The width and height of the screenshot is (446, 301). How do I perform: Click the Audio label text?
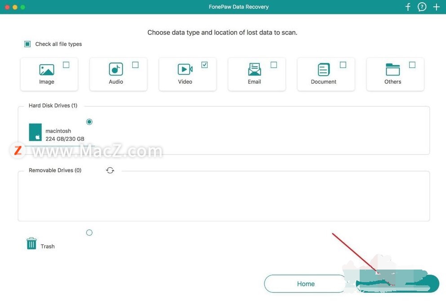[116, 82]
